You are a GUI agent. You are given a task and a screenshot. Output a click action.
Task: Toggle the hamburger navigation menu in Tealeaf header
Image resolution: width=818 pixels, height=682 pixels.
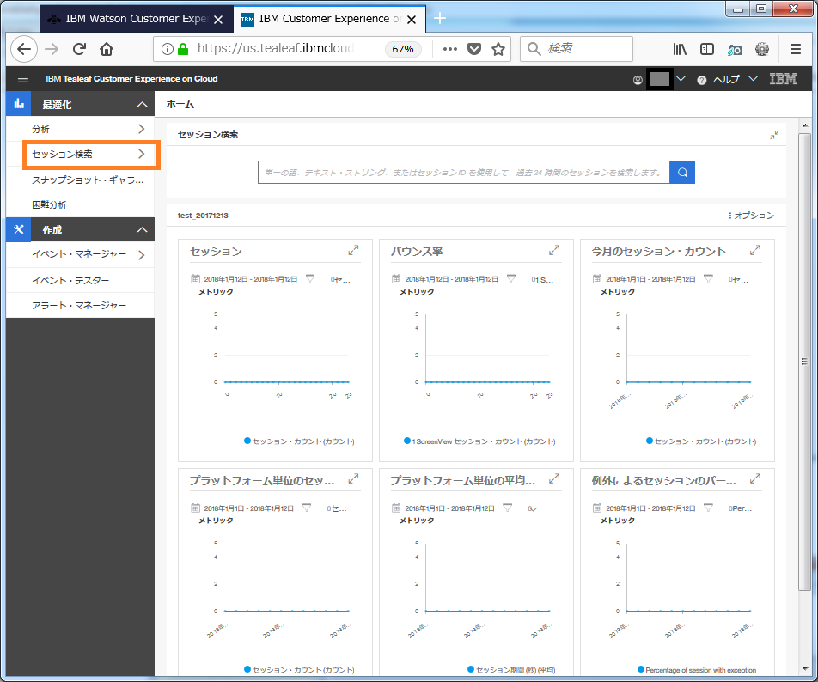pos(23,79)
